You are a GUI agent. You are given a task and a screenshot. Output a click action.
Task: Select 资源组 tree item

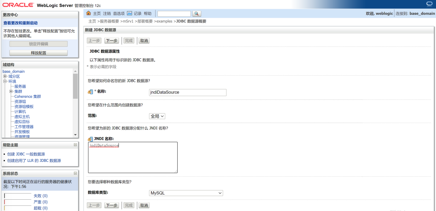tap(20, 101)
